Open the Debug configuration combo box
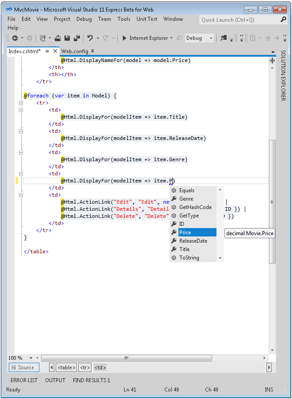This screenshot has height=399, width=292. 199,38
